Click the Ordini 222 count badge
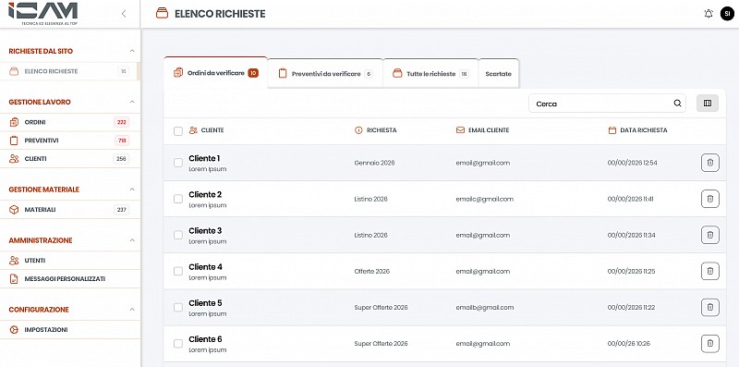This screenshot has height=367, width=739. pos(122,122)
